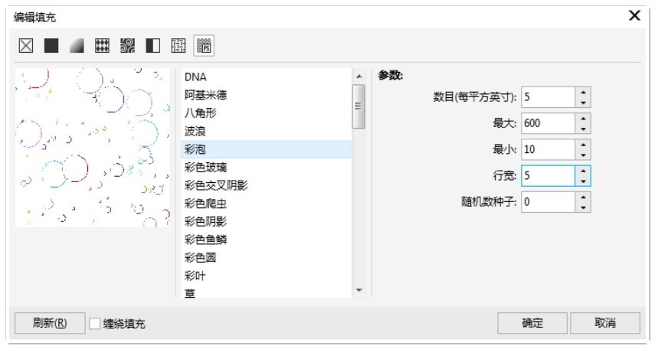Select the Texture fill icon
The height and width of the screenshot is (349, 655).
(178, 45)
